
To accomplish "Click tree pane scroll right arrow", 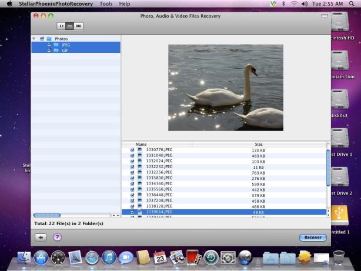I will 118,215.
